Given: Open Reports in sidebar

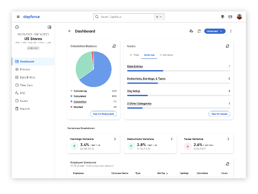Looking at the screenshot, I should click(33, 109).
